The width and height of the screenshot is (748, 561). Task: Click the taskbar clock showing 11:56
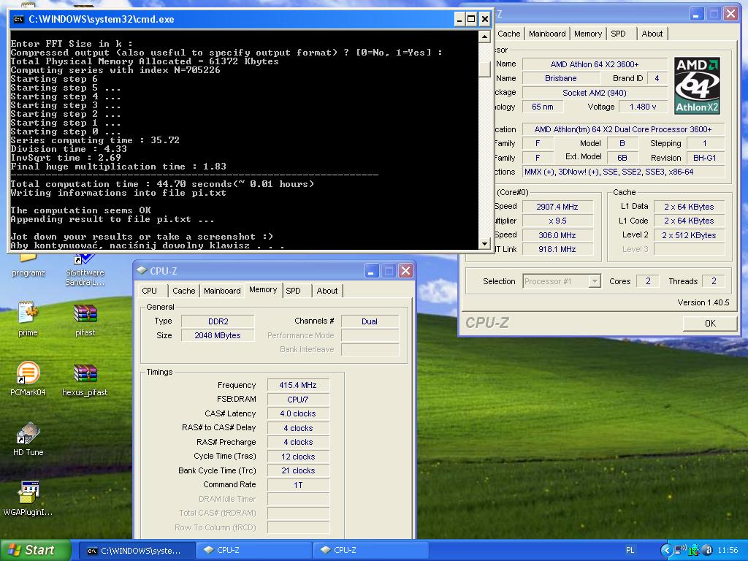coord(728,550)
